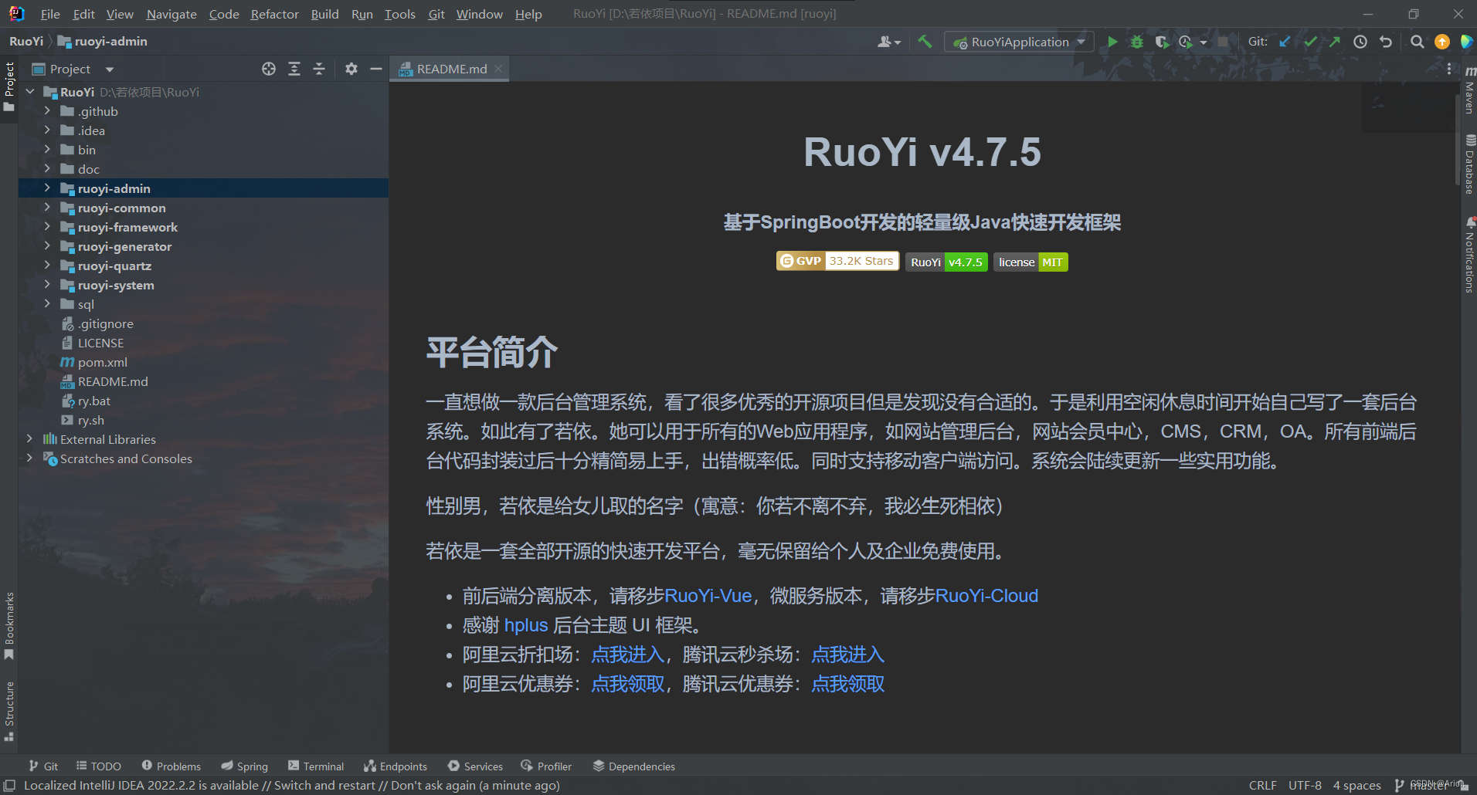Open the RuoYiApplication run configuration dropdown
The image size is (1477, 795).
pos(1019,42)
